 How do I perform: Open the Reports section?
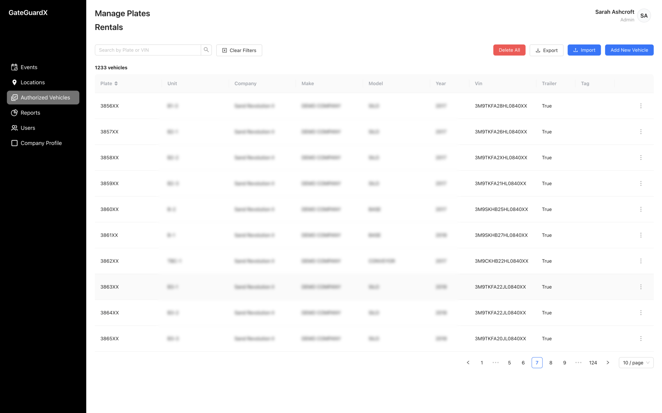pyautogui.click(x=30, y=113)
